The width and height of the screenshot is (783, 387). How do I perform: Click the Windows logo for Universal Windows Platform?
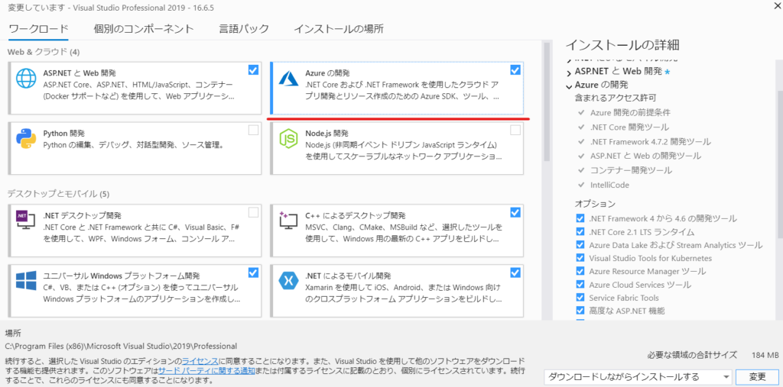click(25, 280)
